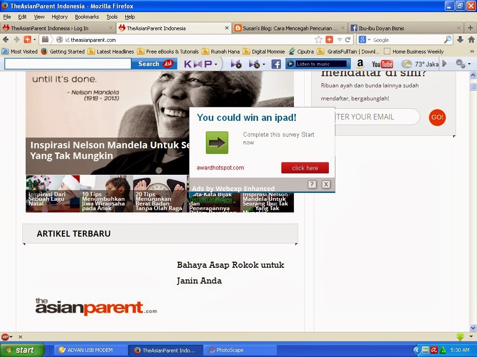Go back with the browser Back arrow
This screenshot has height=357, width=477.
(6, 40)
